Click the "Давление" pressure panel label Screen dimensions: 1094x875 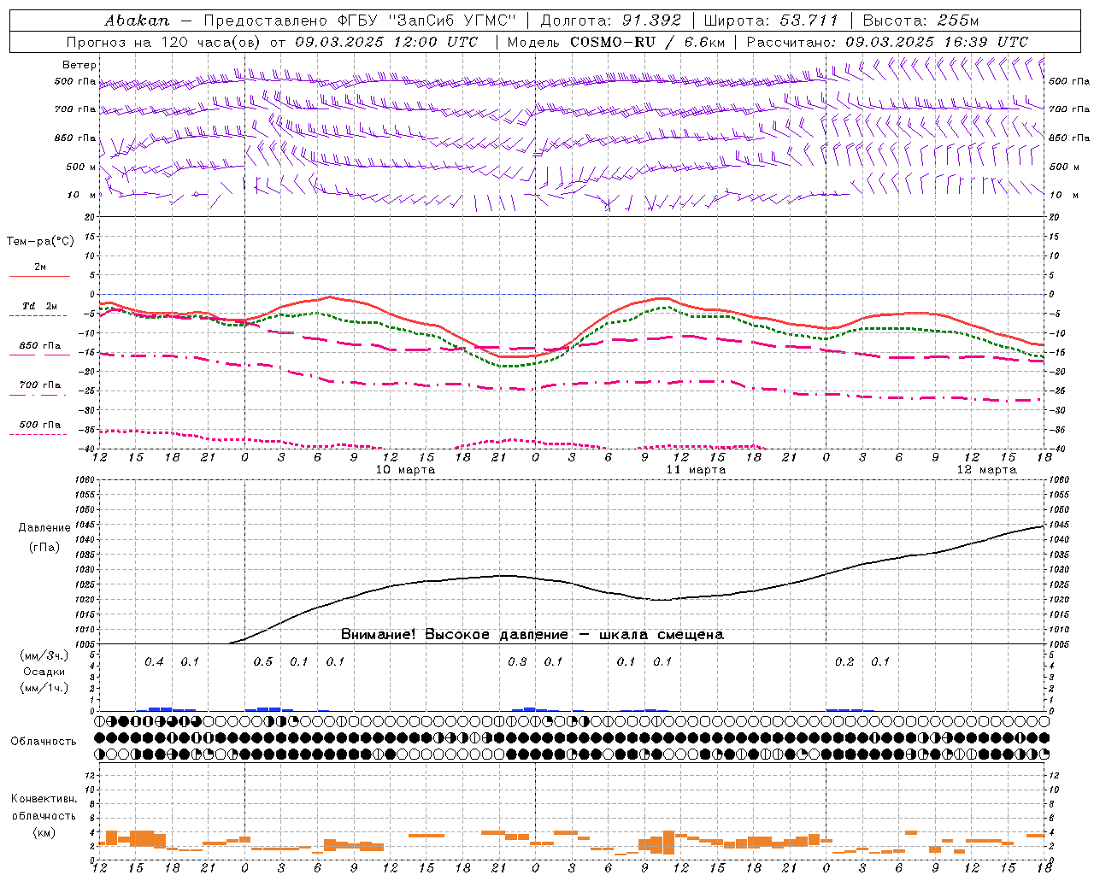click(44, 528)
